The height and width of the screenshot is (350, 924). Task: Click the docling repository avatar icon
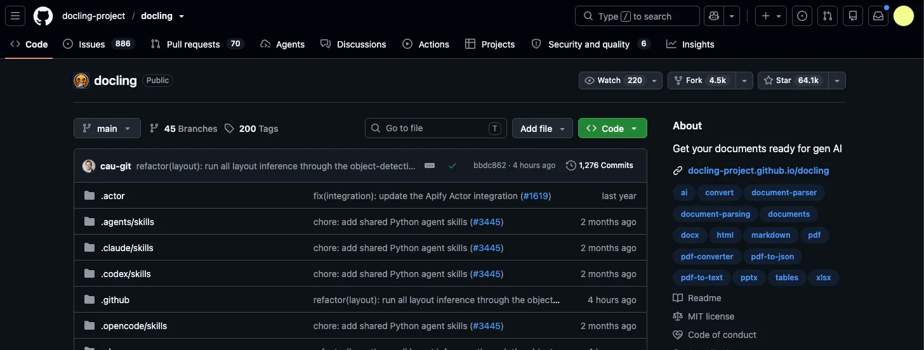(81, 81)
